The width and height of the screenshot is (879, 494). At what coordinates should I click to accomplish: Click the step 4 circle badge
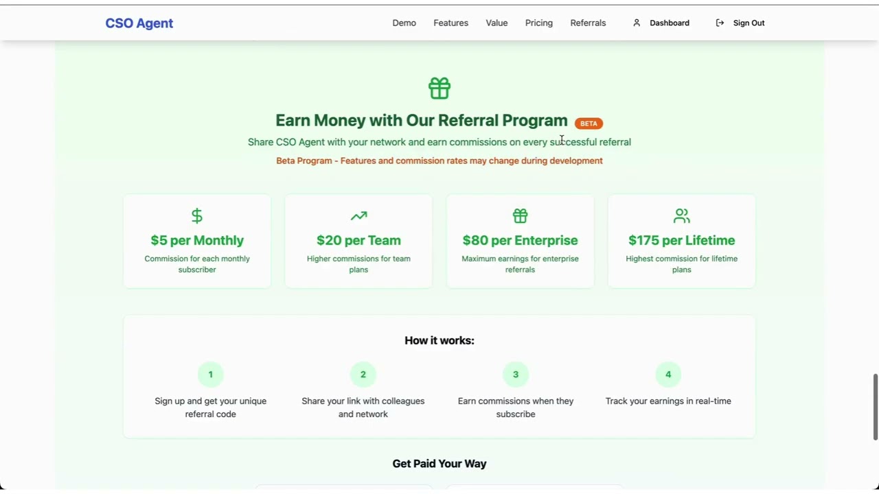coord(668,375)
